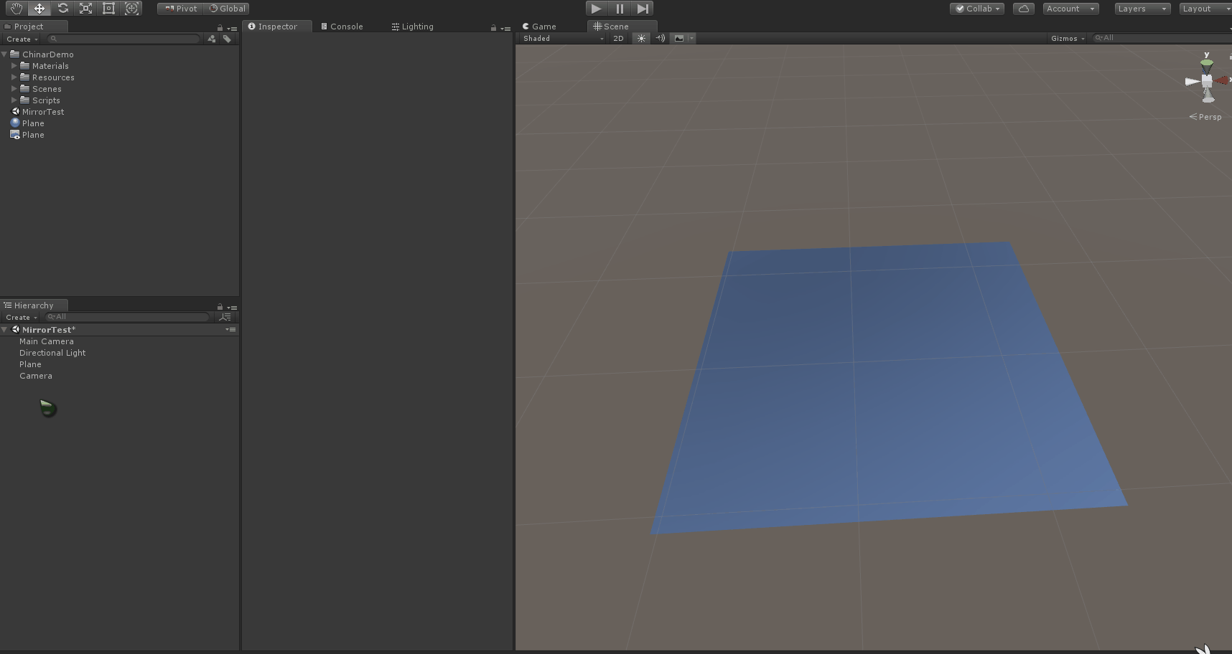Toggle scene audio in viewport
The width and height of the screenshot is (1232, 654).
660,39
